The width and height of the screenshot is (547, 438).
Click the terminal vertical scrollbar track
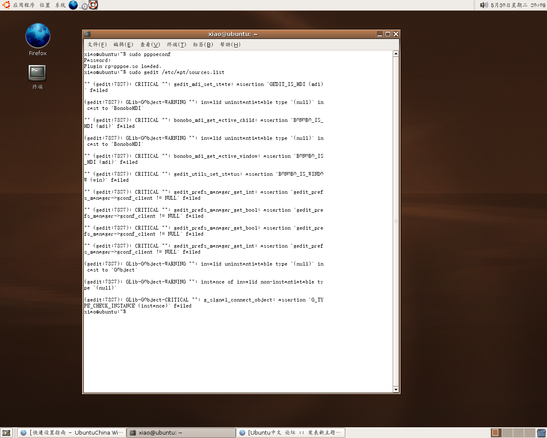pos(396,222)
